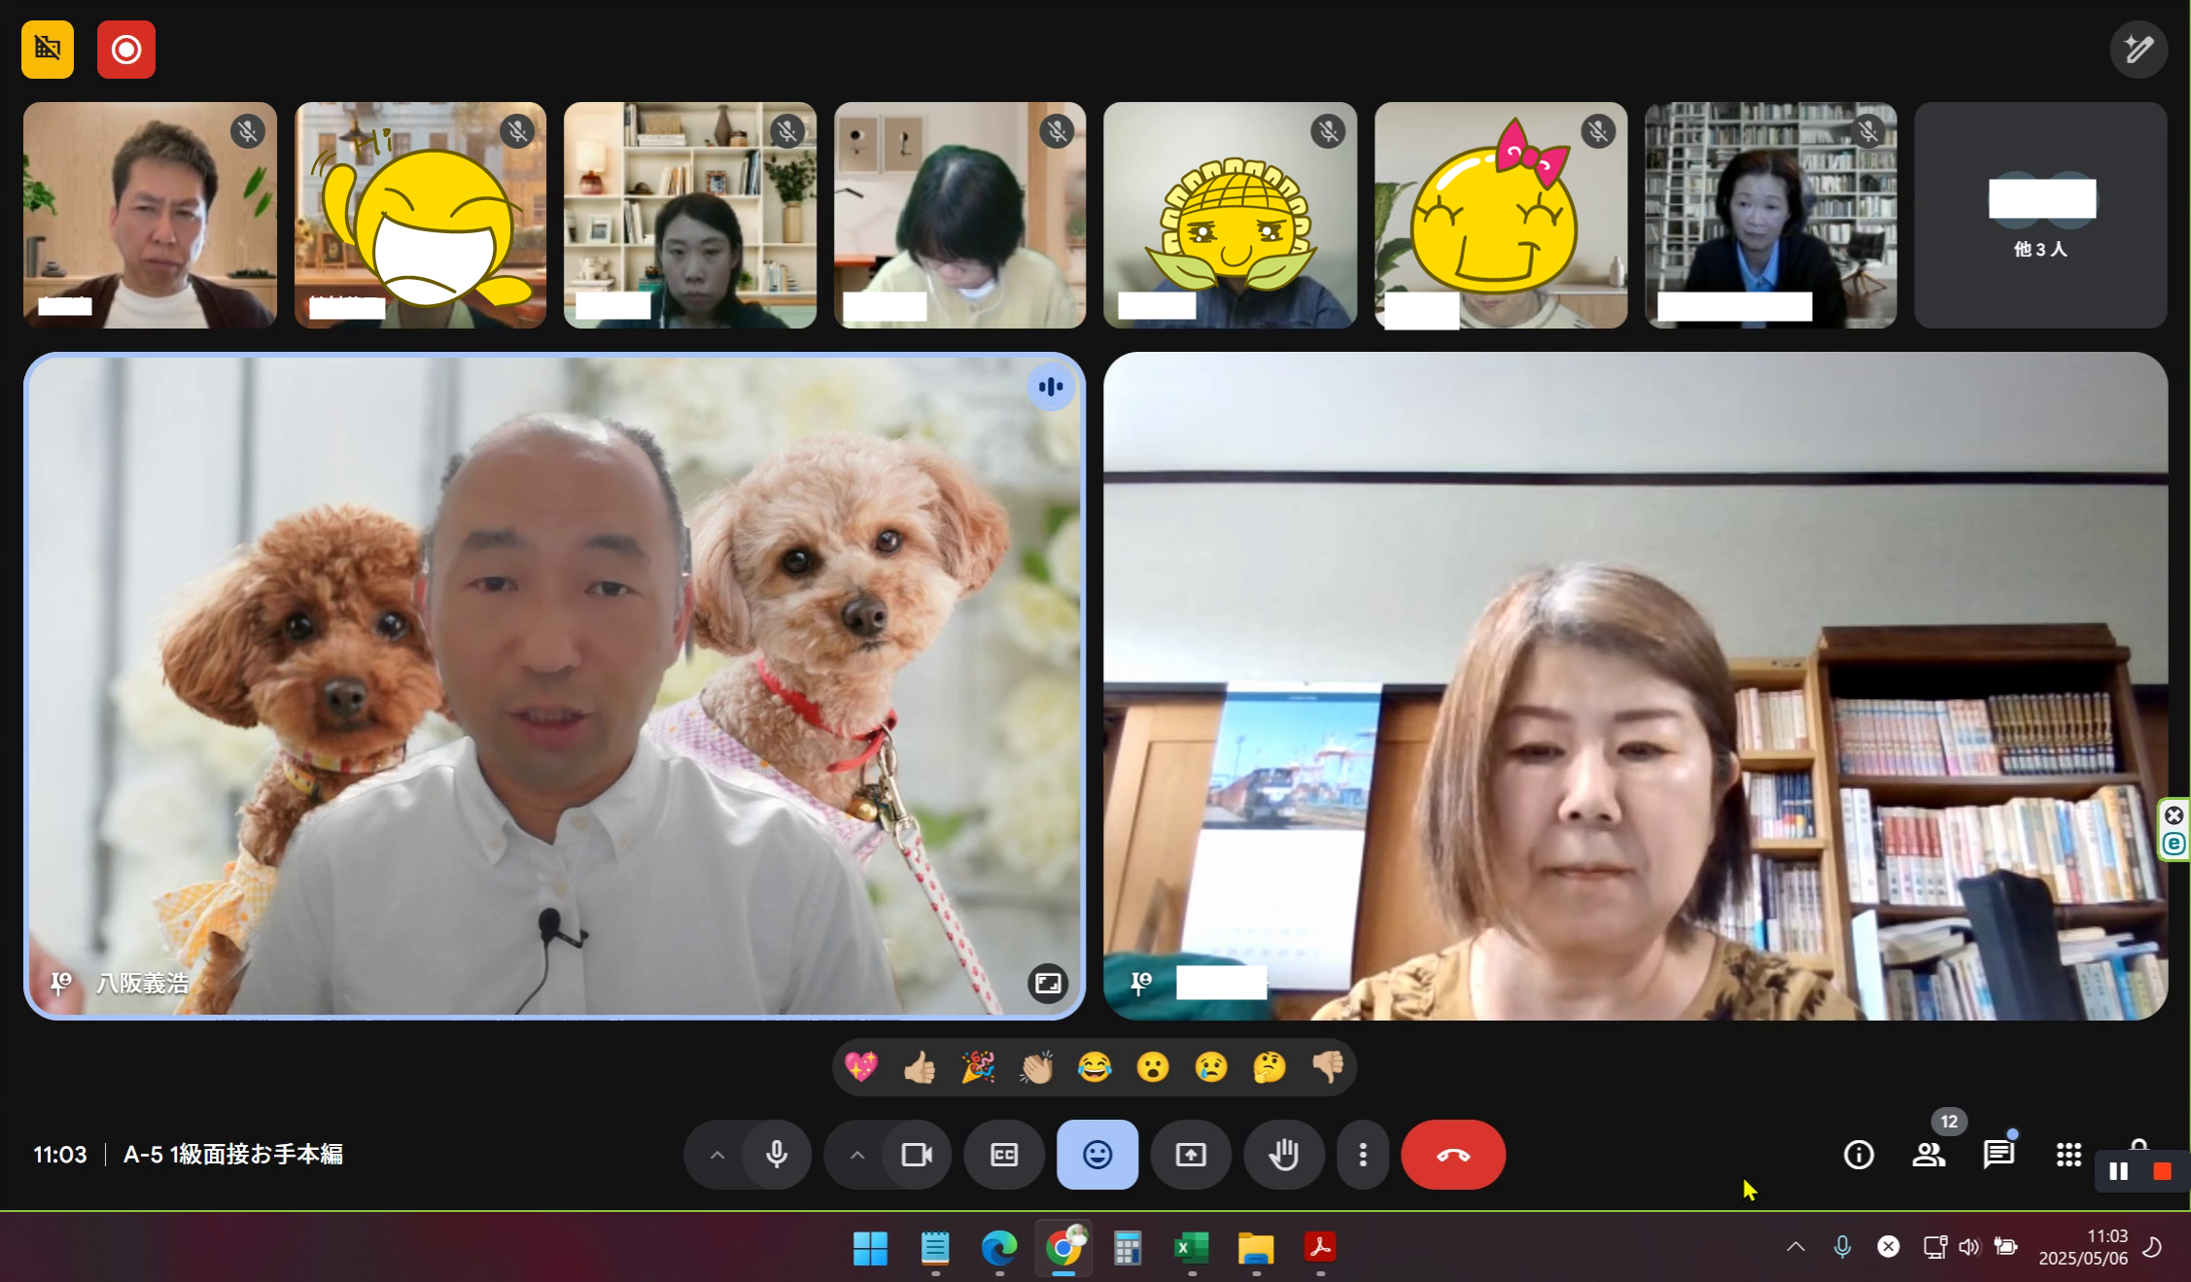
Task: Send the clapping hands reaction
Action: pyautogui.click(x=1036, y=1067)
